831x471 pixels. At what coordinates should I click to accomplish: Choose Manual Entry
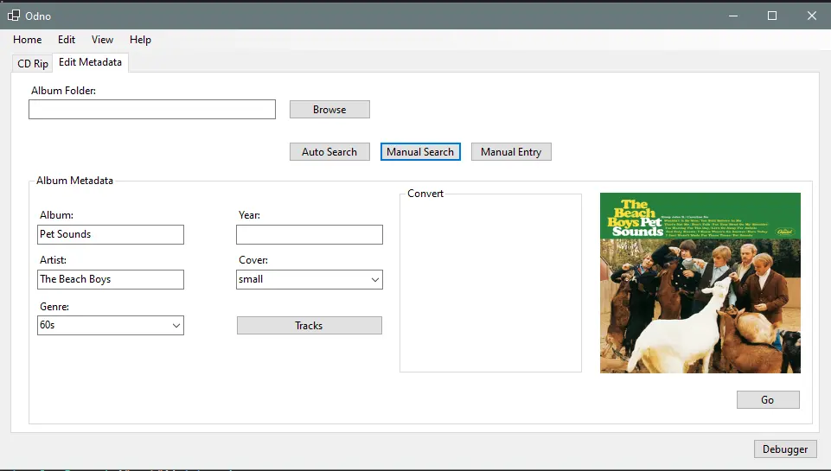[511, 152]
